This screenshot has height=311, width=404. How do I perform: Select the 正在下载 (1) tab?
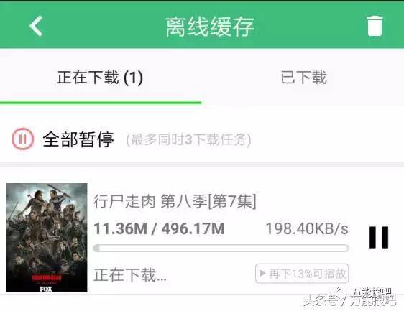(100, 78)
